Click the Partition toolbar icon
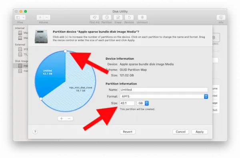This screenshot has width=240, height=158. point(107,17)
